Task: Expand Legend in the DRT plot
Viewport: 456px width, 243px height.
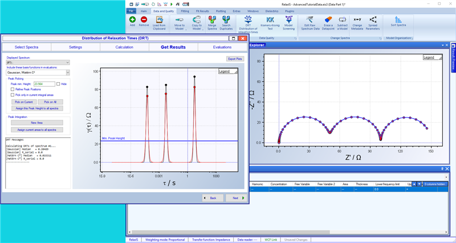Action: (x=228, y=71)
